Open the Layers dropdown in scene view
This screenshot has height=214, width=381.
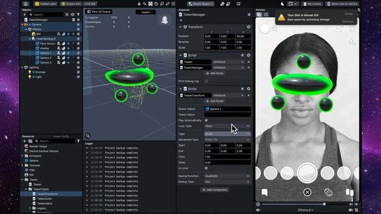click(x=145, y=12)
